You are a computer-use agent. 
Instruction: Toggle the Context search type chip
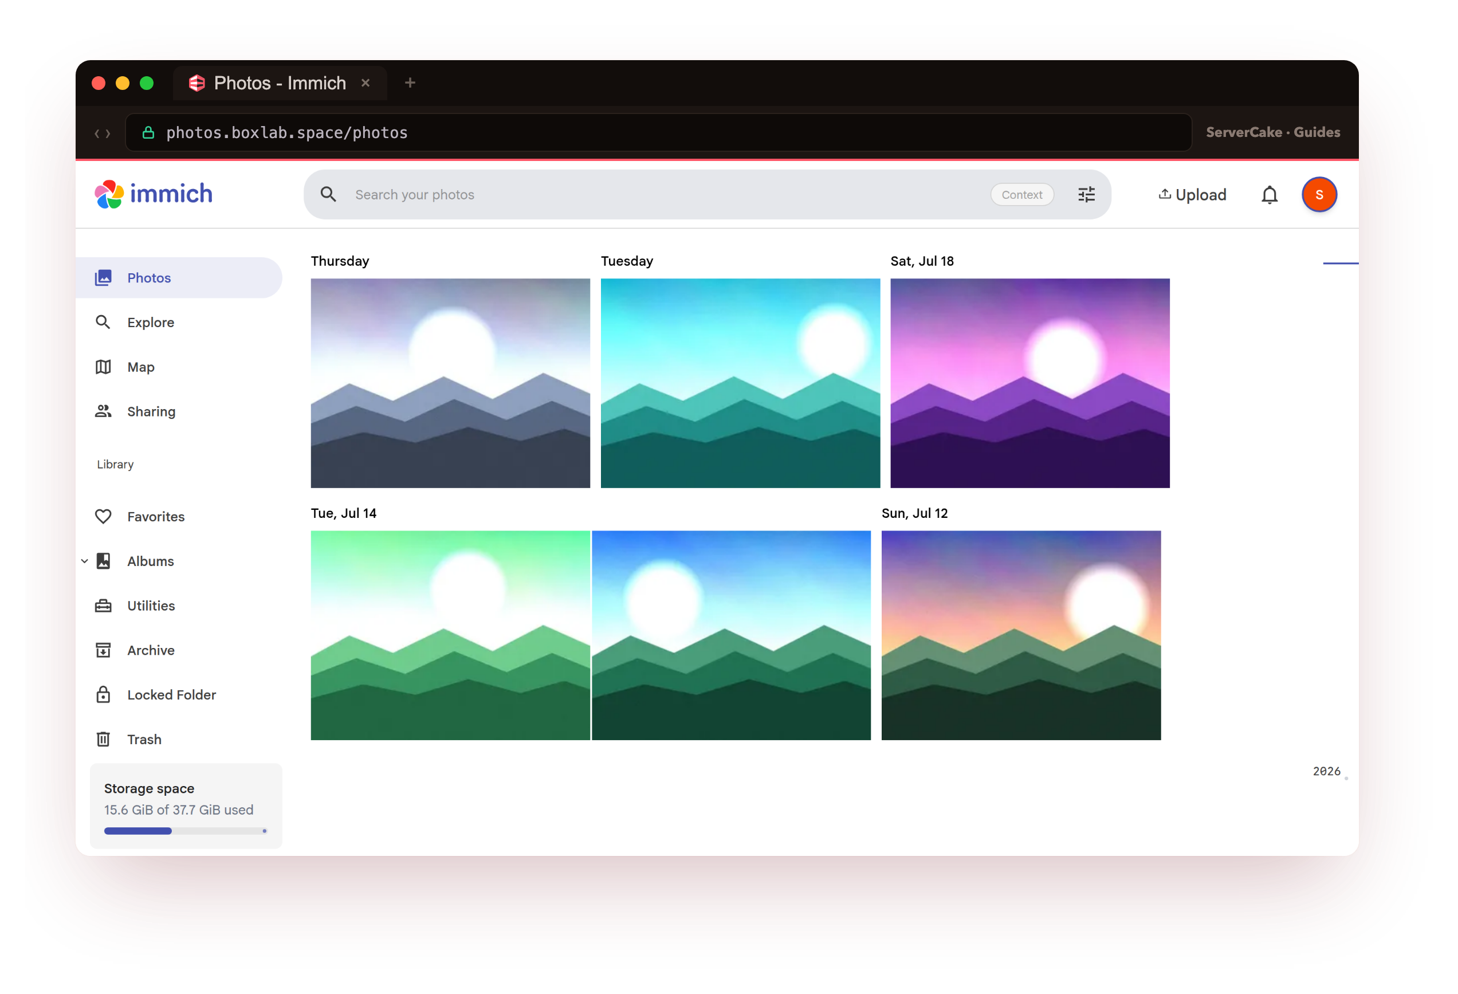pyautogui.click(x=1021, y=195)
